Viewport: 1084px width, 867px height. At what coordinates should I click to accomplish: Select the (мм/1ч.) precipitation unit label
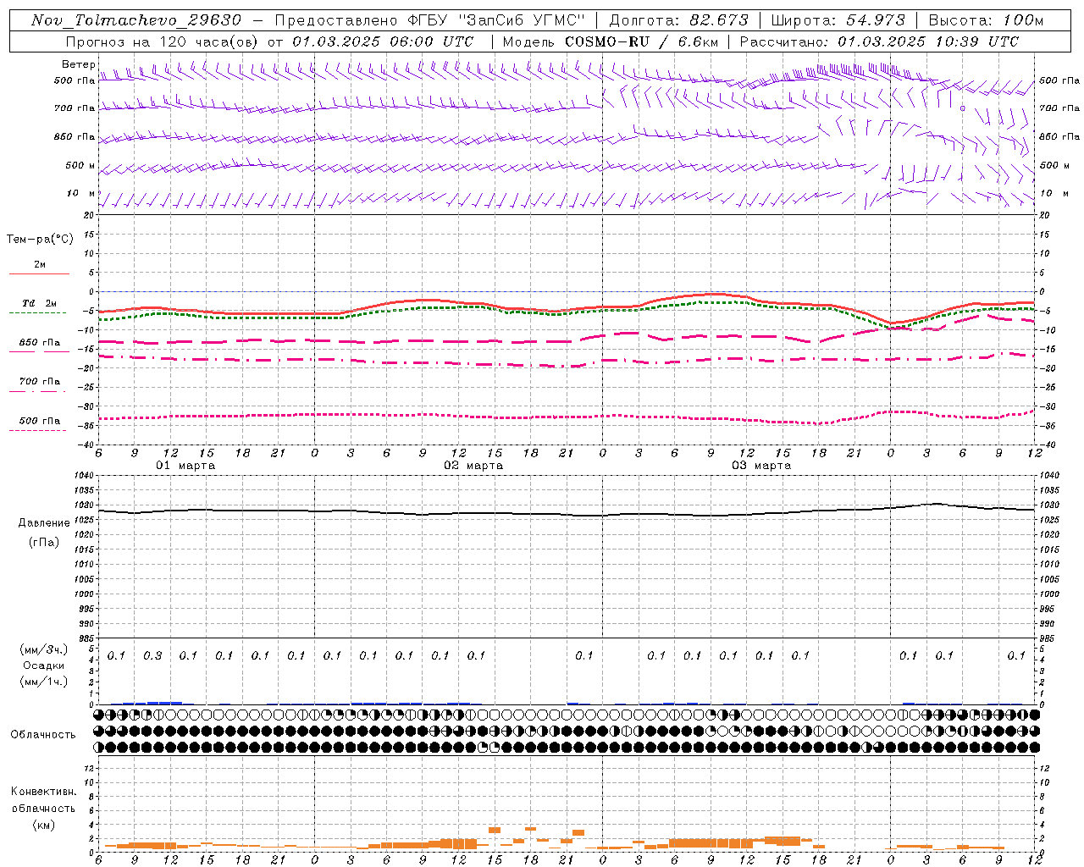(44, 682)
